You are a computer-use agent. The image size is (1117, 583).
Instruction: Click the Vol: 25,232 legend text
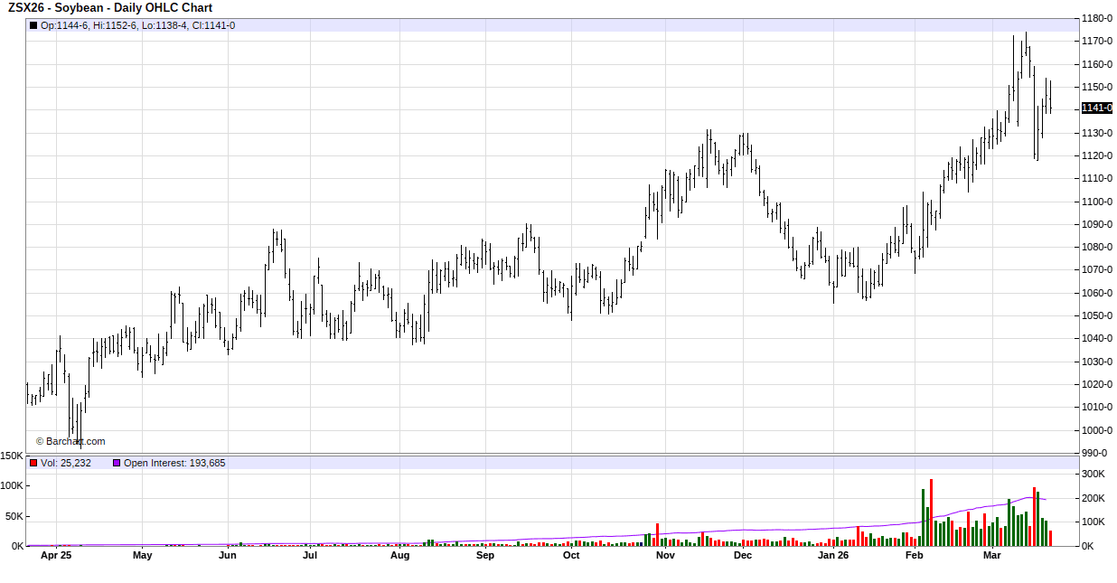66,463
